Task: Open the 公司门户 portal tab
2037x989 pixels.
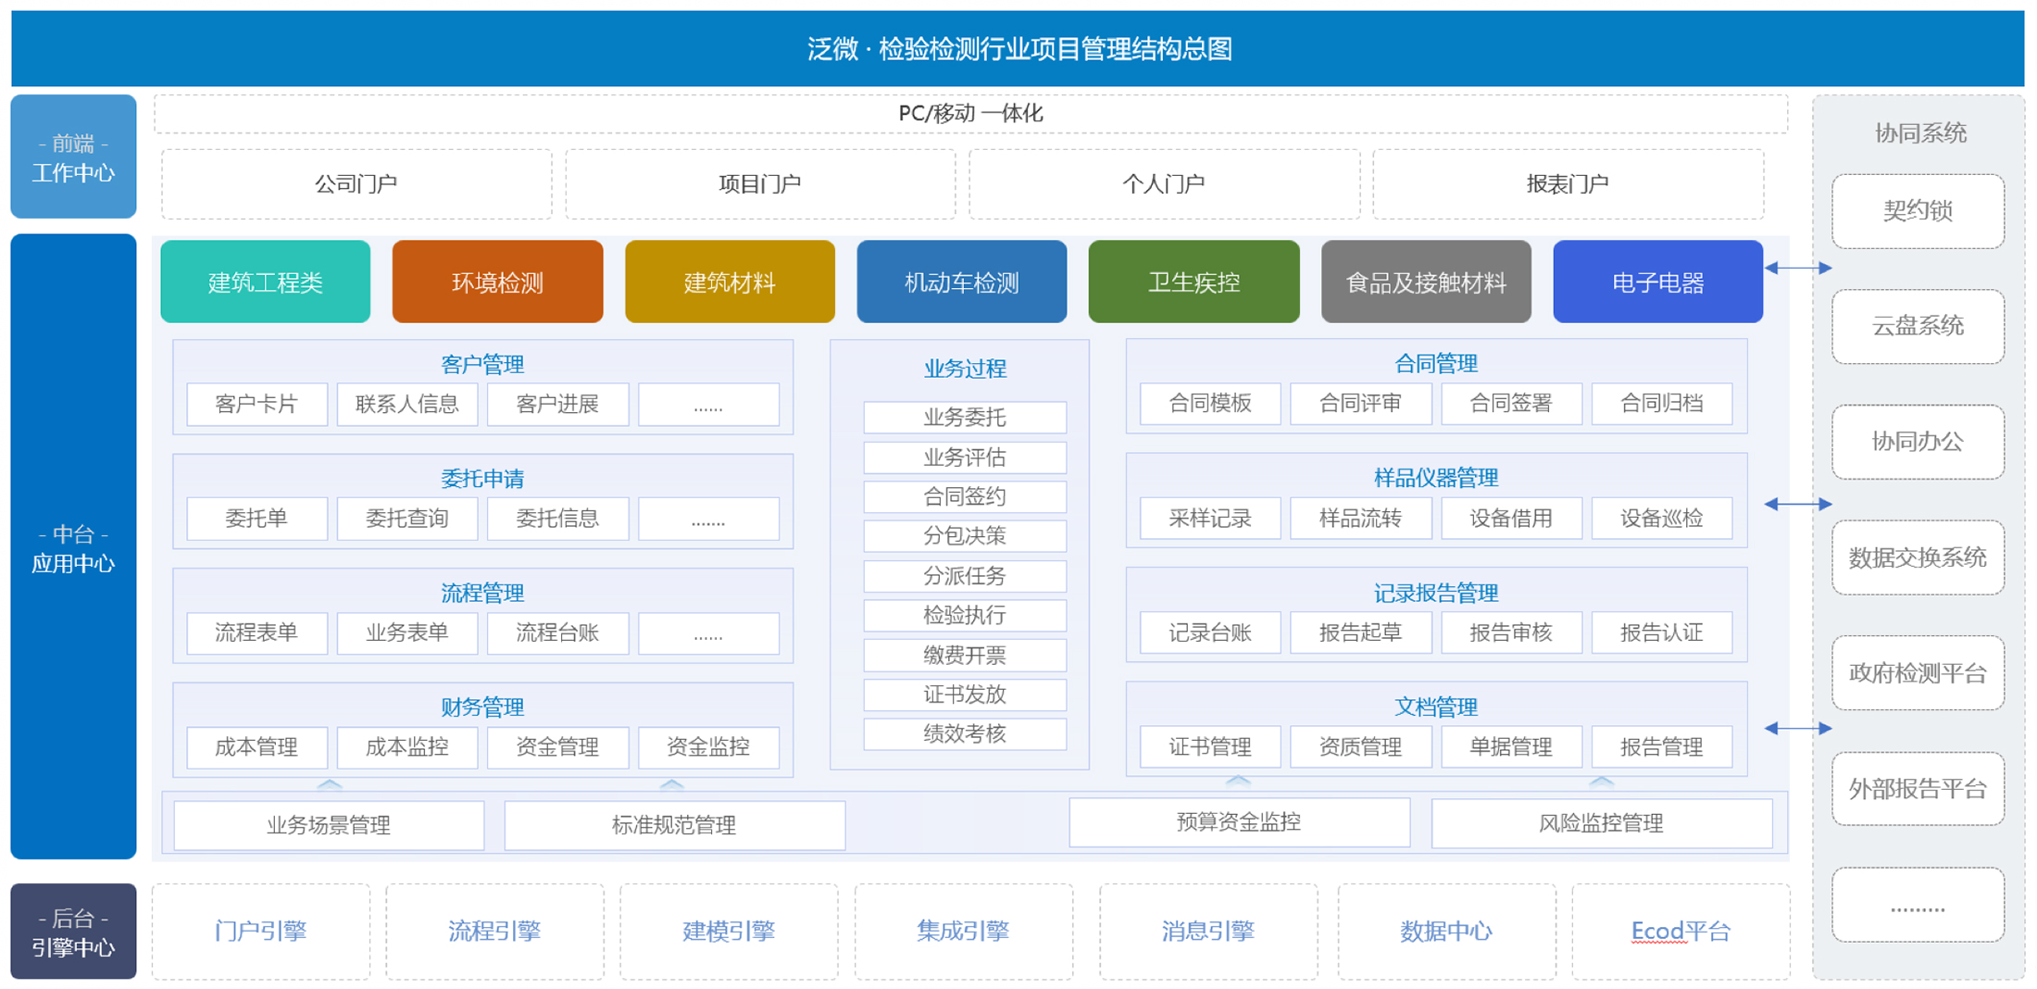Action: 356,184
